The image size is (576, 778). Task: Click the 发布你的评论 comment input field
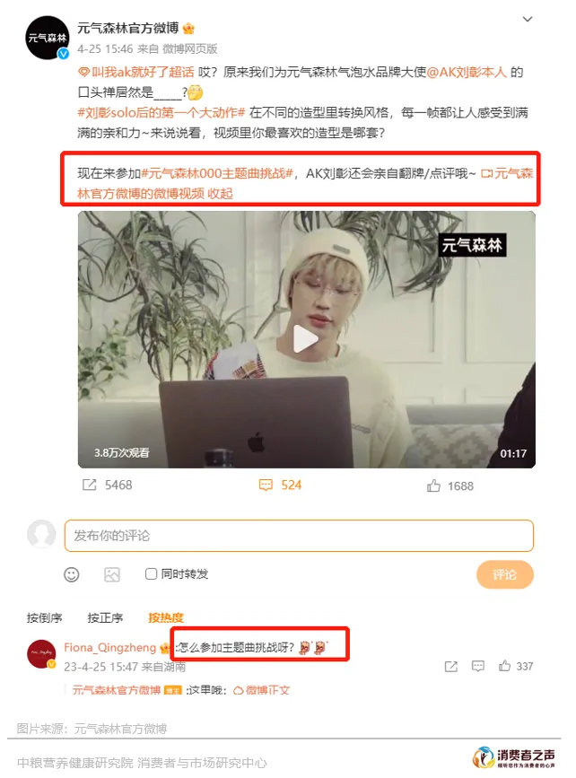tap(299, 536)
